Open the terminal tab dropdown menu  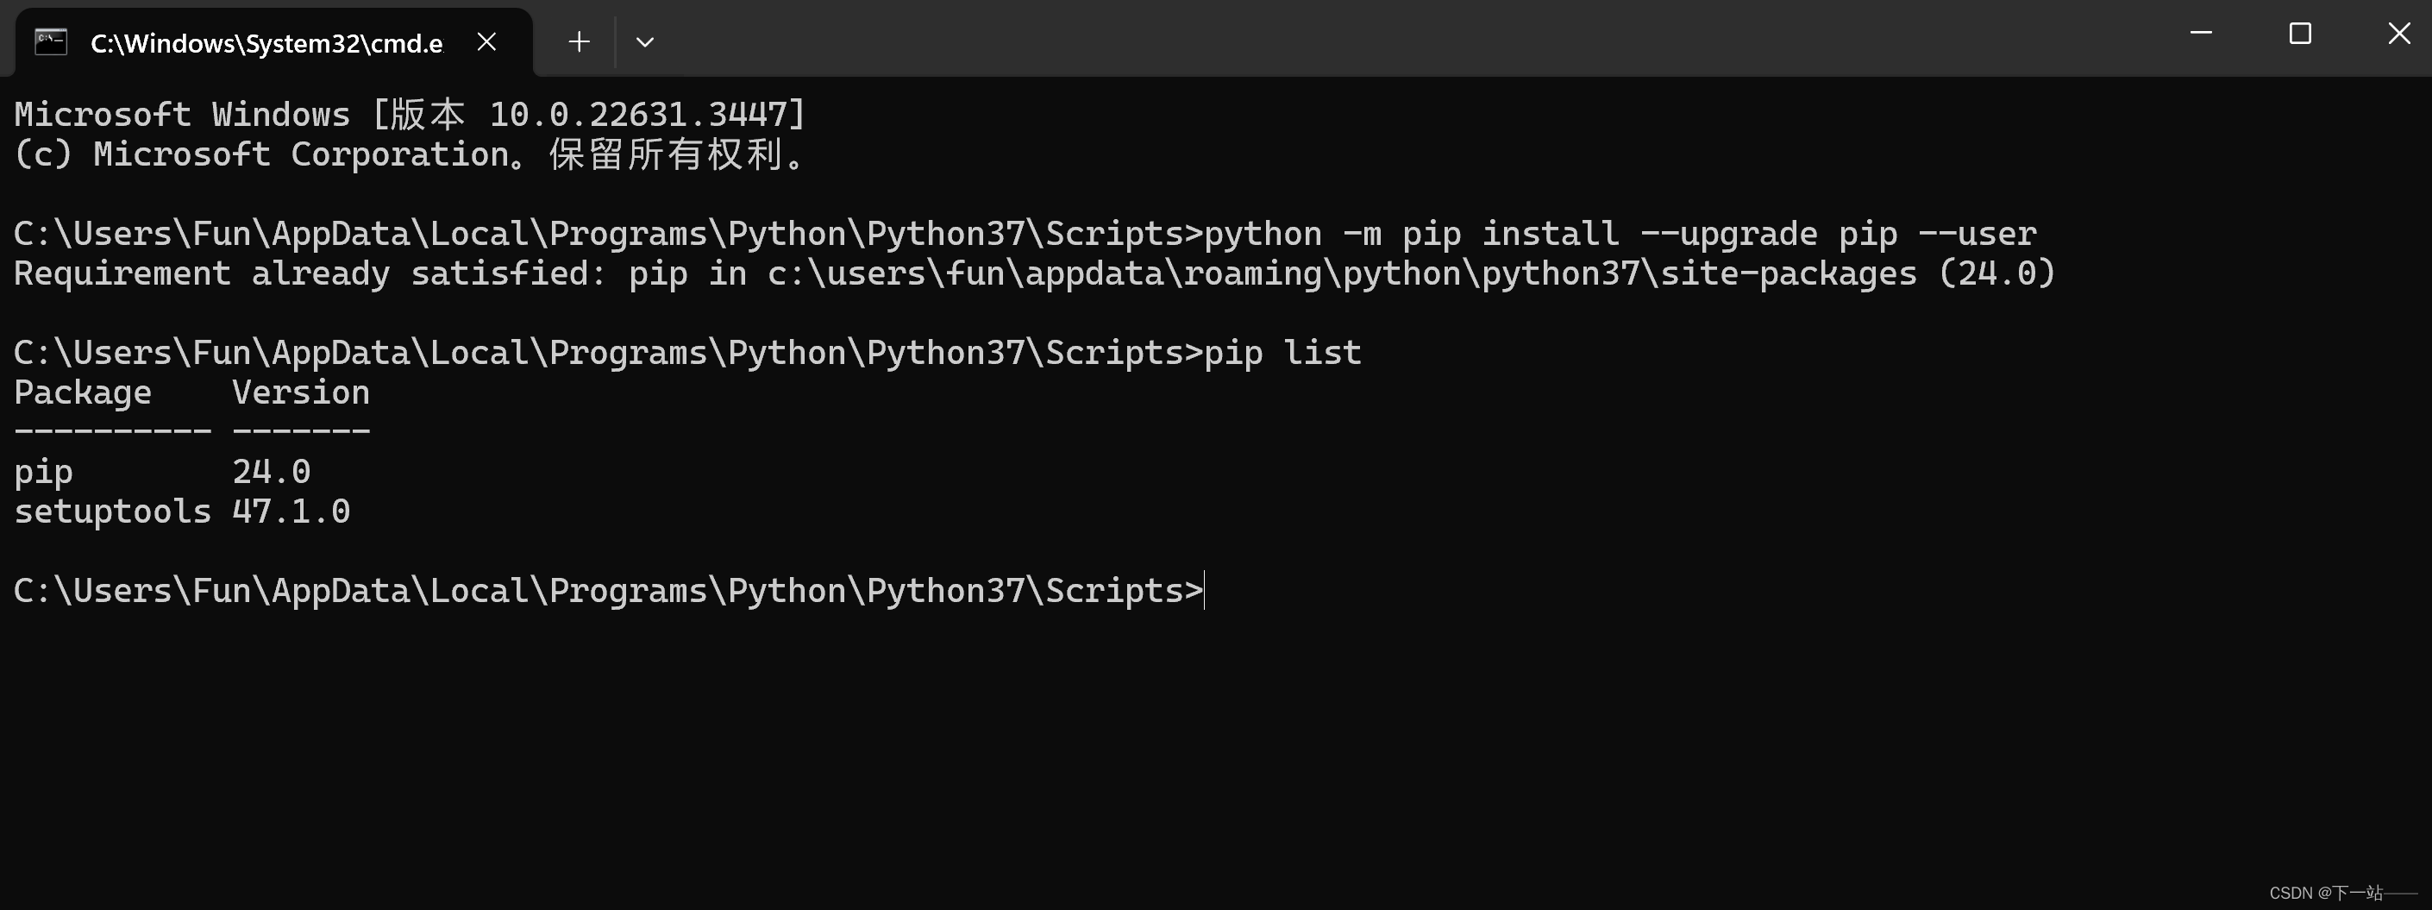coord(645,41)
